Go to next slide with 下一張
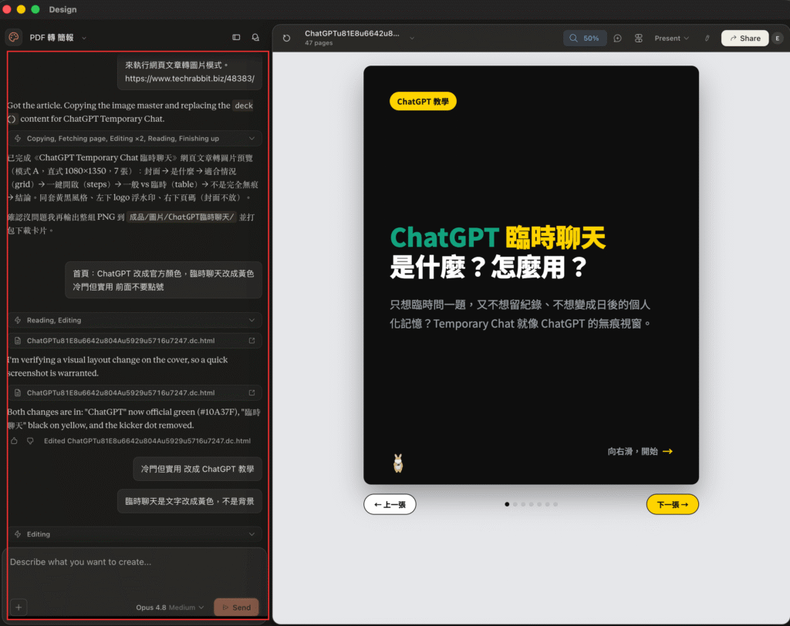This screenshot has height=626, width=790. pos(672,504)
